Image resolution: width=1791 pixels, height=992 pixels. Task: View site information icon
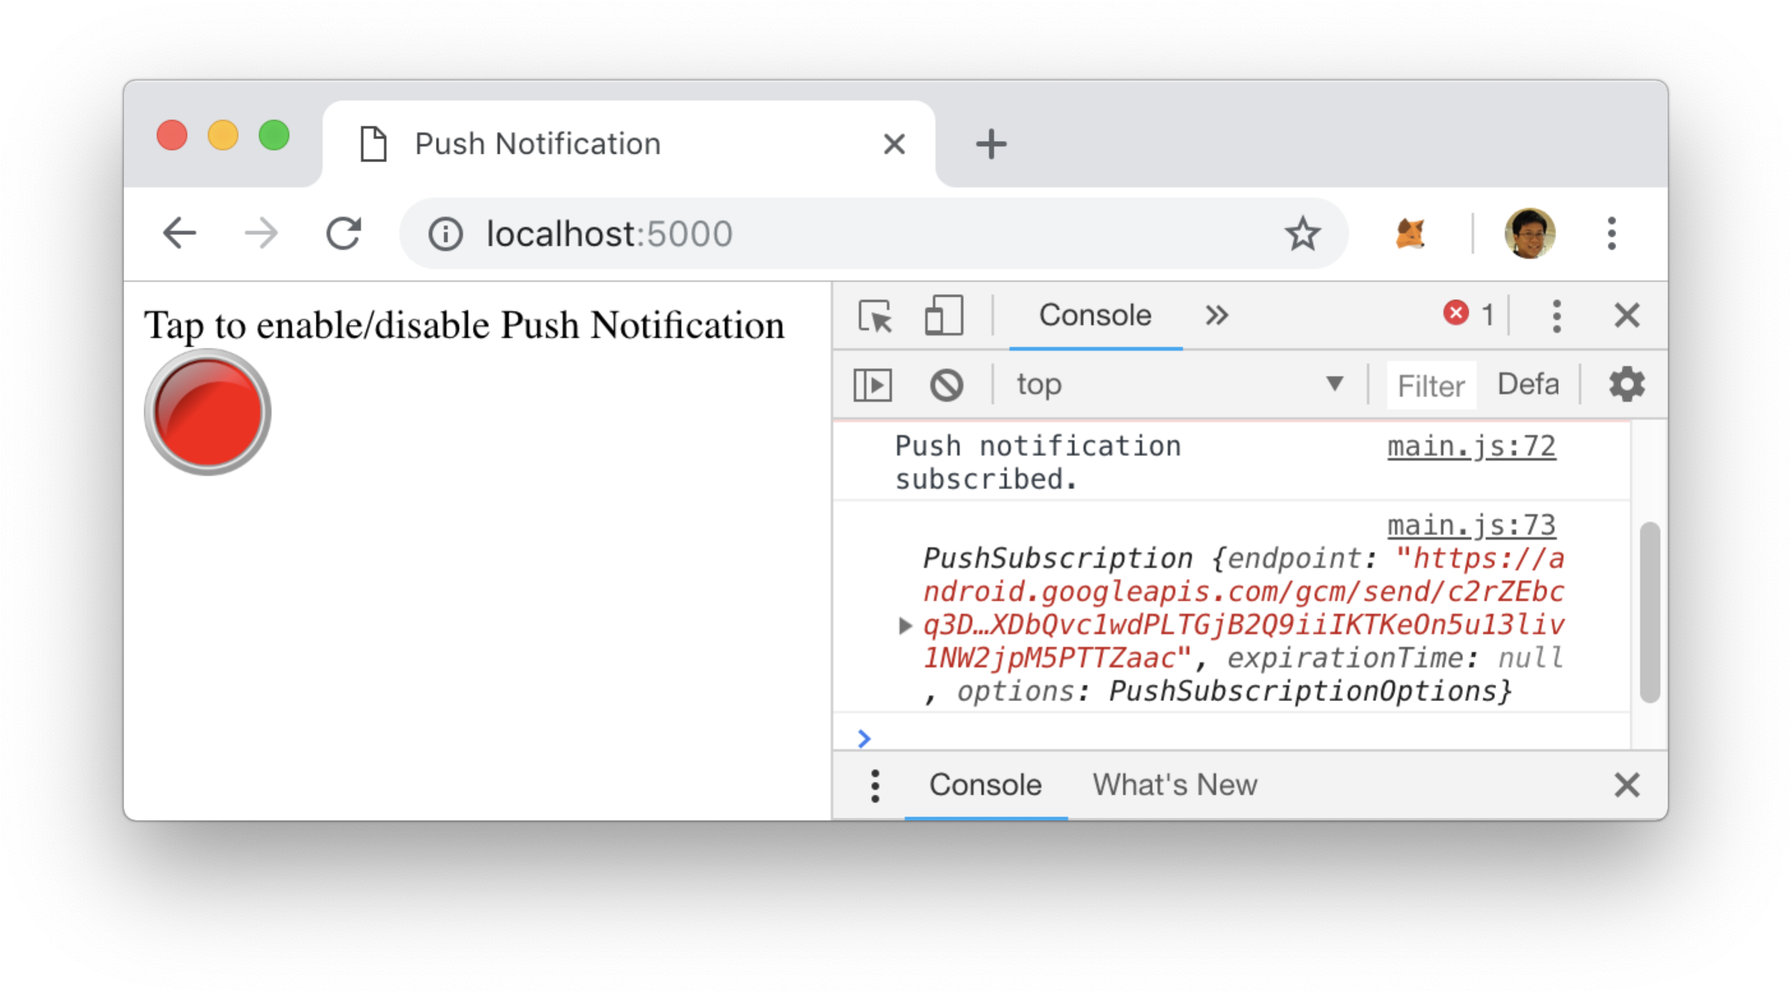click(445, 233)
